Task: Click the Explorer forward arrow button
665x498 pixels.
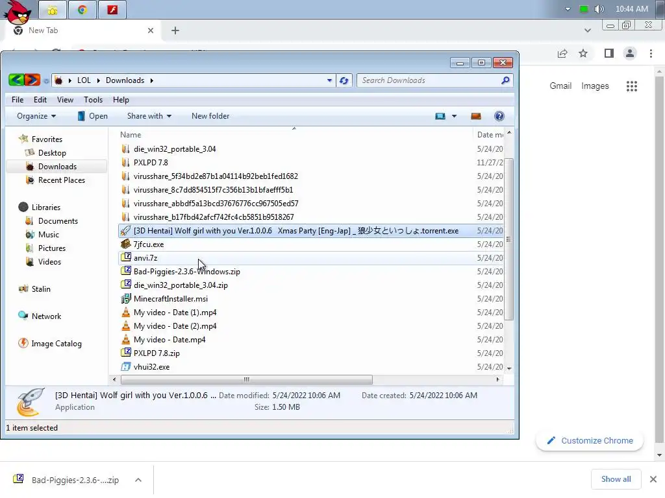Action: pos(32,80)
